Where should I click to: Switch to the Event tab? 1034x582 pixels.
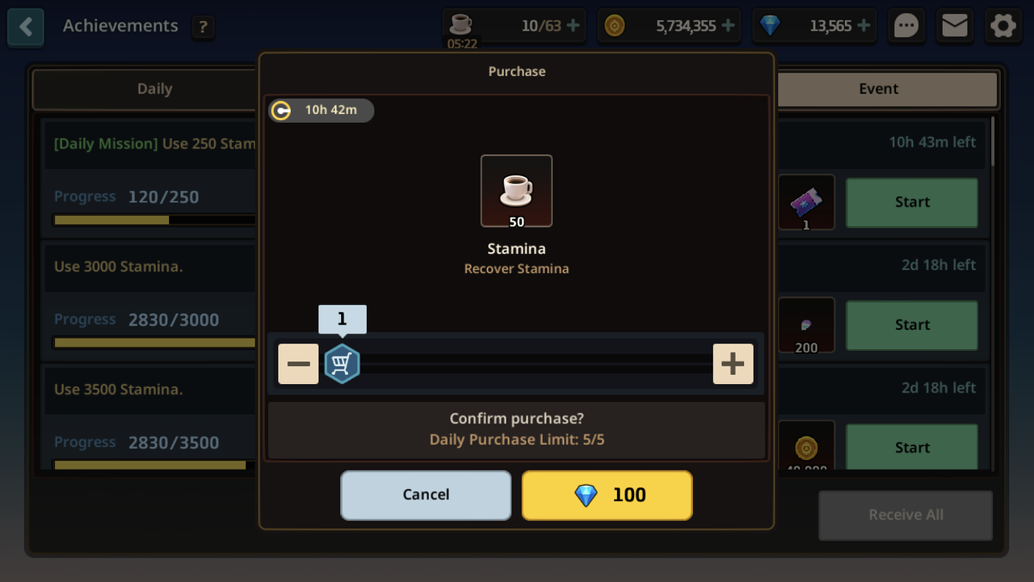point(878,89)
